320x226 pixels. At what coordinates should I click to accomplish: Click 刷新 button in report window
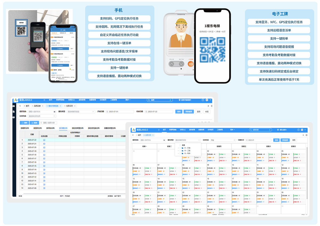click(24, 123)
